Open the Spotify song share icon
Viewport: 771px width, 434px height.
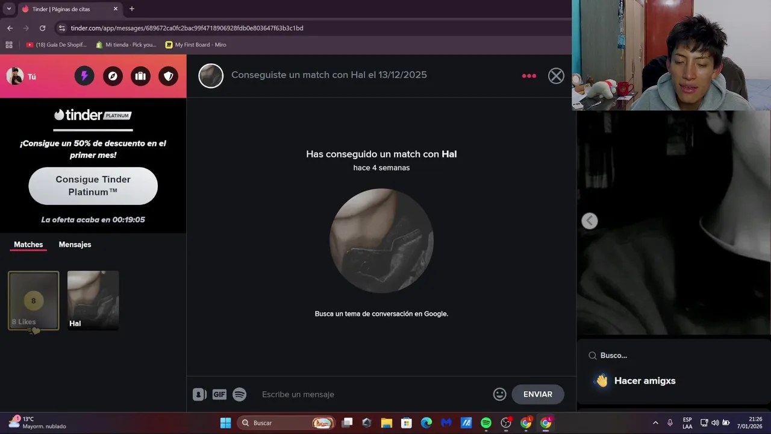point(240,394)
